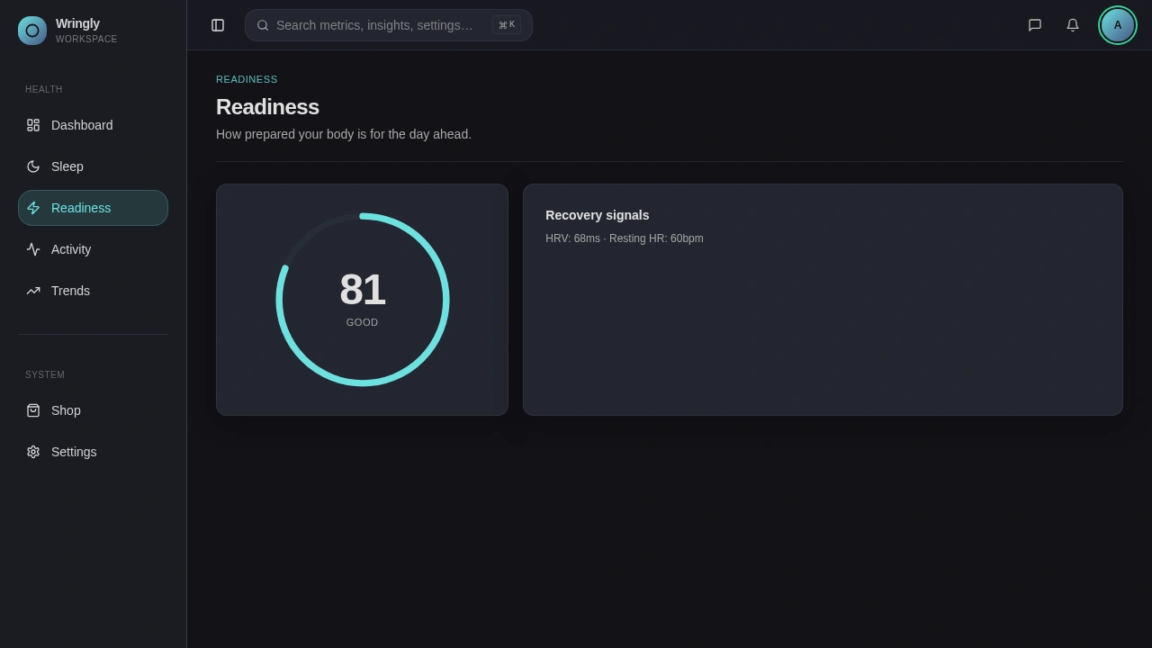The height and width of the screenshot is (648, 1152).
Task: Open the user avatar menu
Action: click(1118, 25)
